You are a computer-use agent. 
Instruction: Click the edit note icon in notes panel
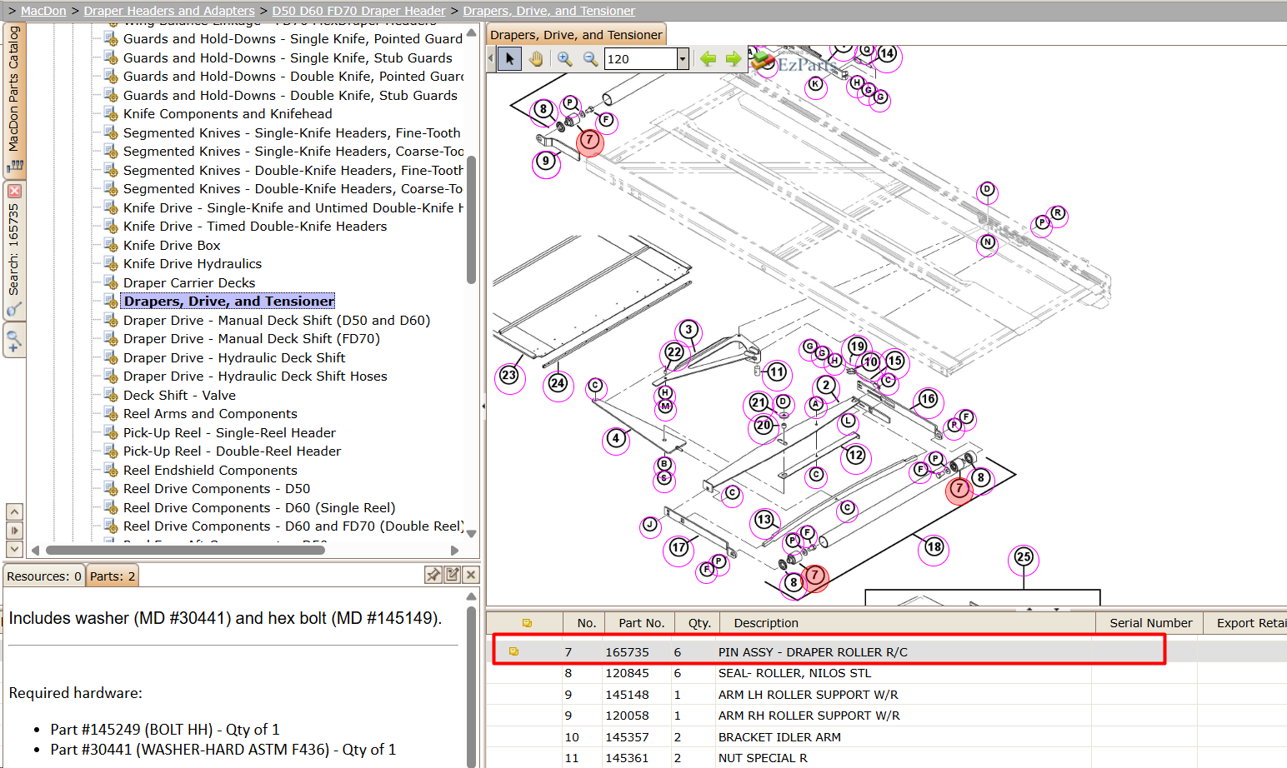click(x=452, y=575)
